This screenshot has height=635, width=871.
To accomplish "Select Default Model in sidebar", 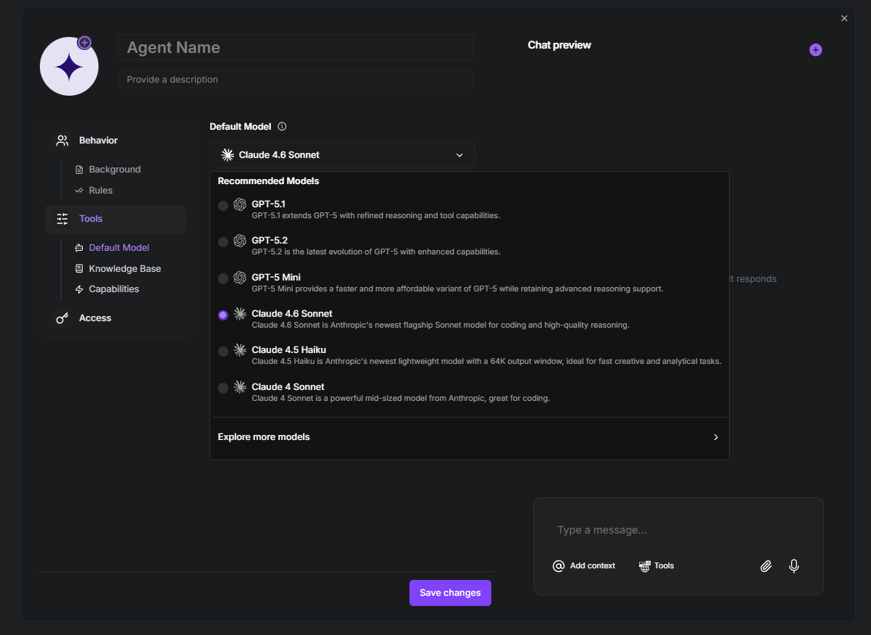I will (x=119, y=248).
